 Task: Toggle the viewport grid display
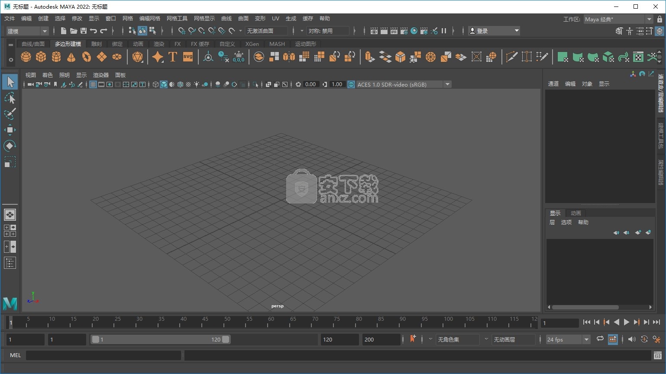point(93,84)
